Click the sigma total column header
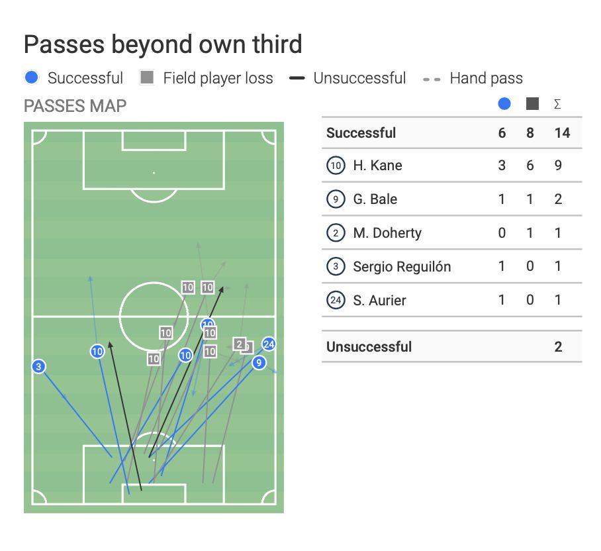 point(557,105)
